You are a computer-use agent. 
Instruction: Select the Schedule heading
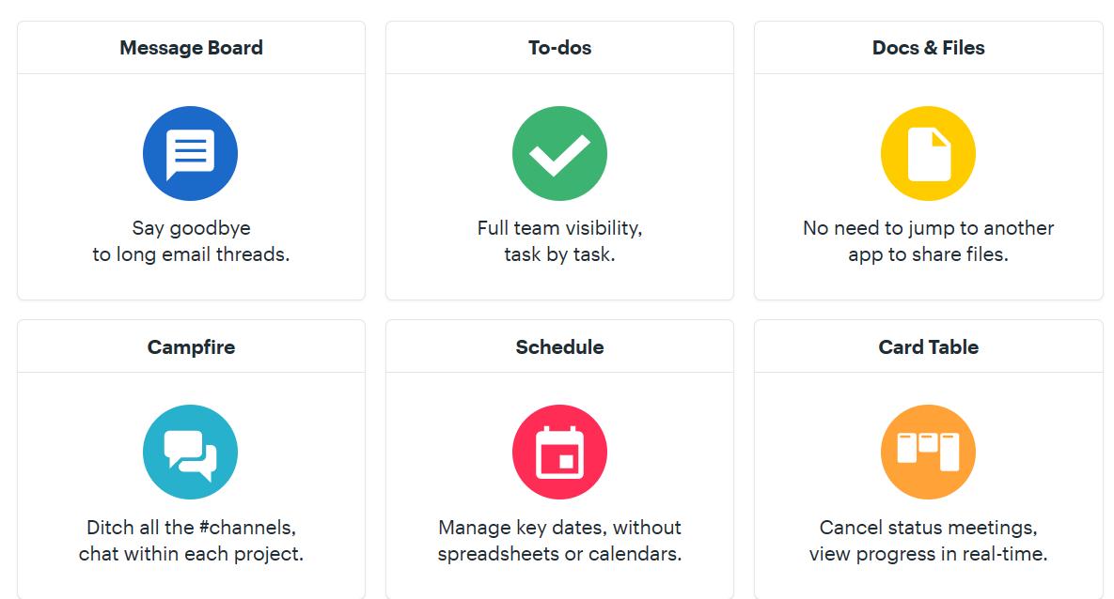click(x=559, y=347)
